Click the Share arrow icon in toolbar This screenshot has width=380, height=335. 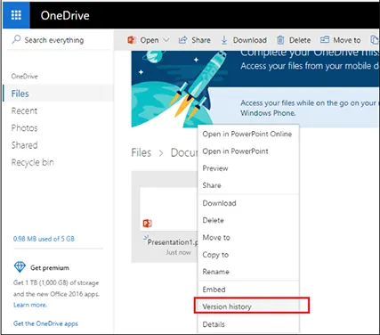182,40
